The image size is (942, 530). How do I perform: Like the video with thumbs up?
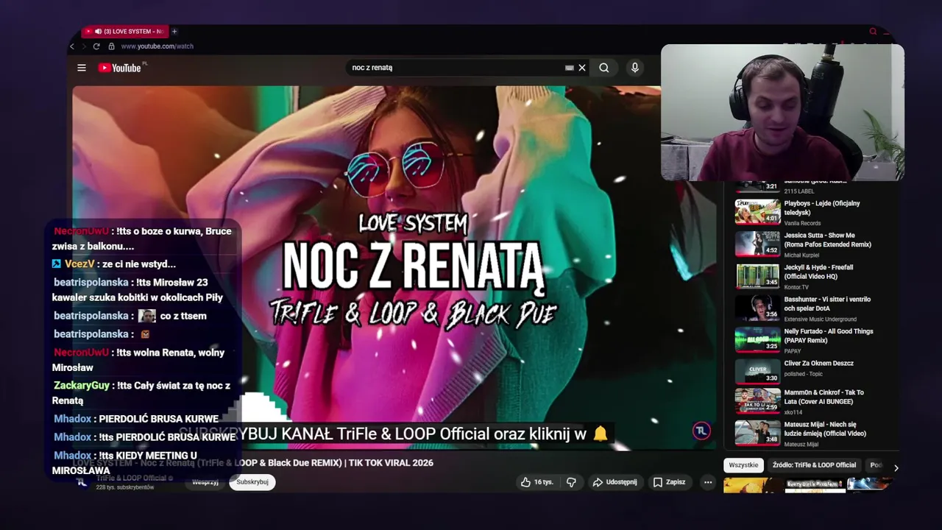pyautogui.click(x=536, y=482)
